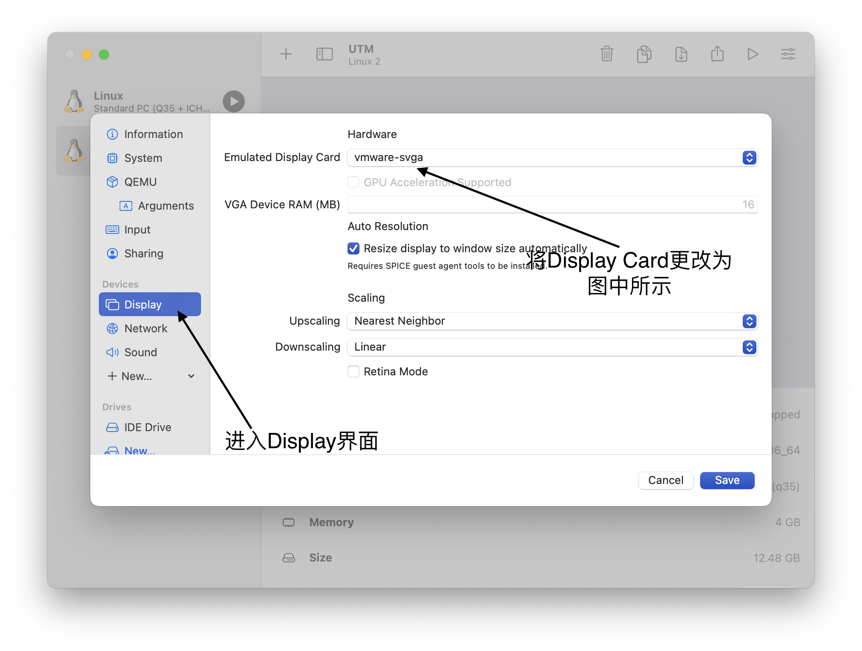Toggle the sidebar with the toolbar panel icon
Image resolution: width=862 pixels, height=651 pixels.
[x=324, y=54]
